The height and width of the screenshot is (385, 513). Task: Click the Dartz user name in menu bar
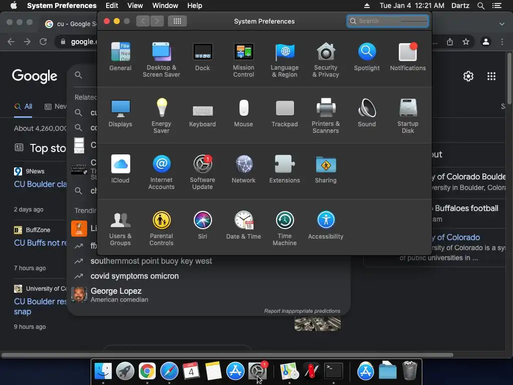[x=460, y=6]
